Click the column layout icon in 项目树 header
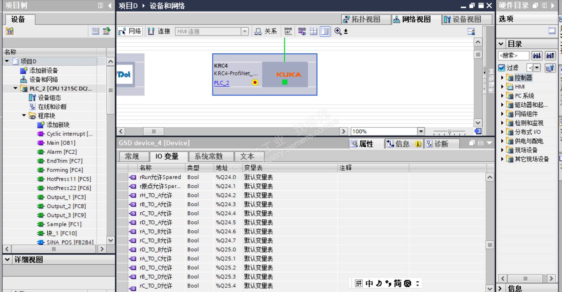Image resolution: width=562 pixels, height=292 pixels. (x=101, y=5)
